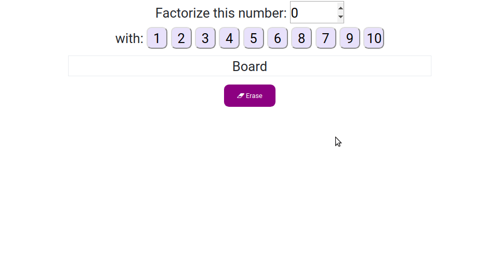This screenshot has width=499, height=280.
Task: Decrease the number with the down arrow
Action: coord(340,17)
